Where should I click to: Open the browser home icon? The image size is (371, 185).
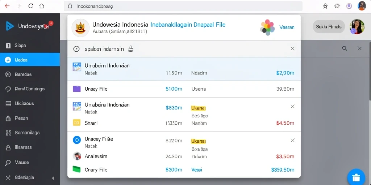(x=42, y=6)
